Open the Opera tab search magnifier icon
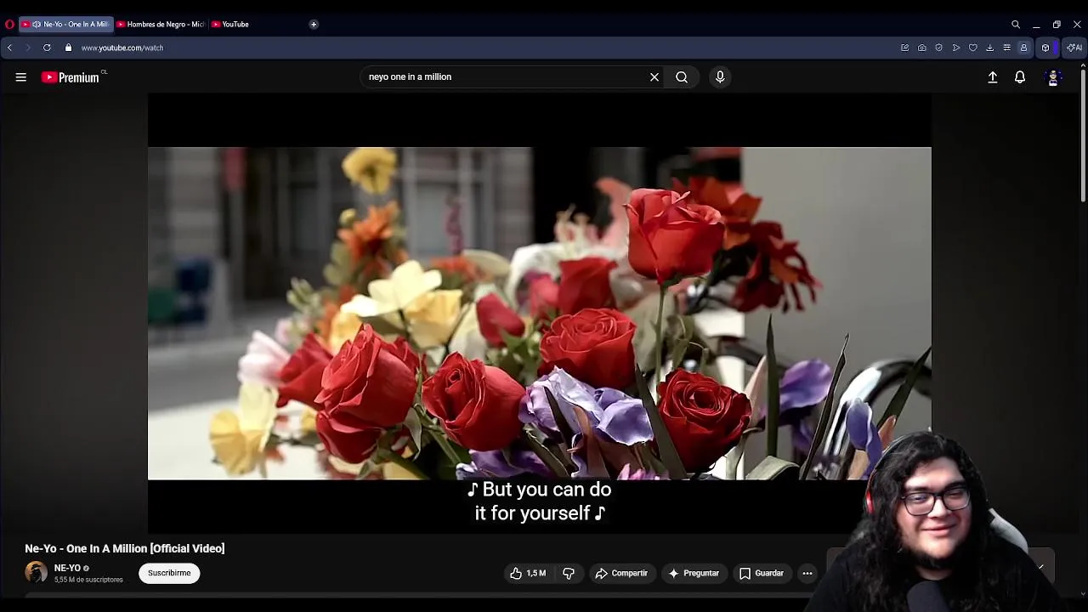Viewport: 1088px width, 612px height. (1016, 25)
